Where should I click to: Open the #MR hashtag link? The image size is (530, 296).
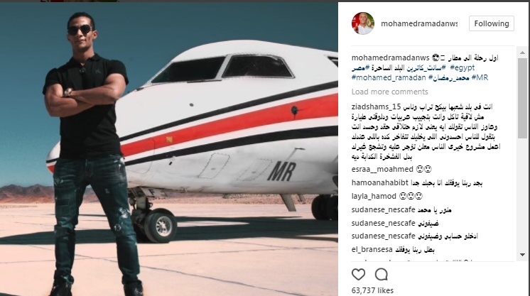(480, 77)
